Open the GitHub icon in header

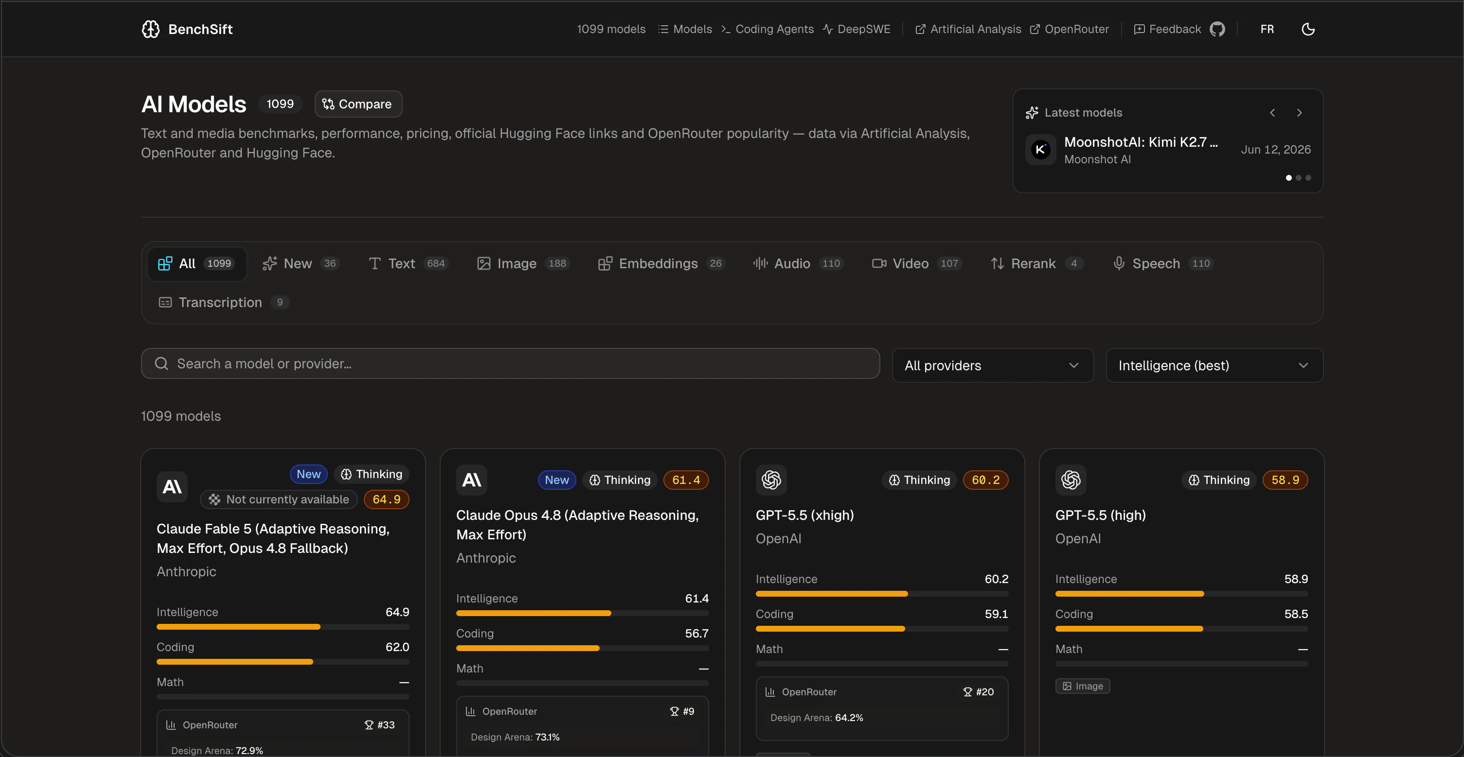point(1217,29)
